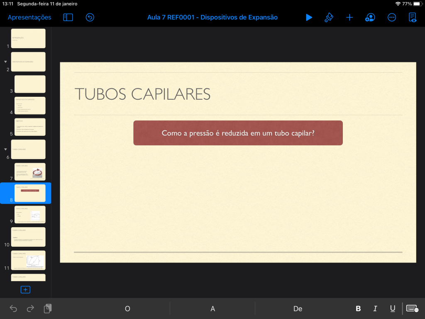Collapse the slide 6 group triangle
Screen dimensions: 425x319
click(x=5, y=149)
